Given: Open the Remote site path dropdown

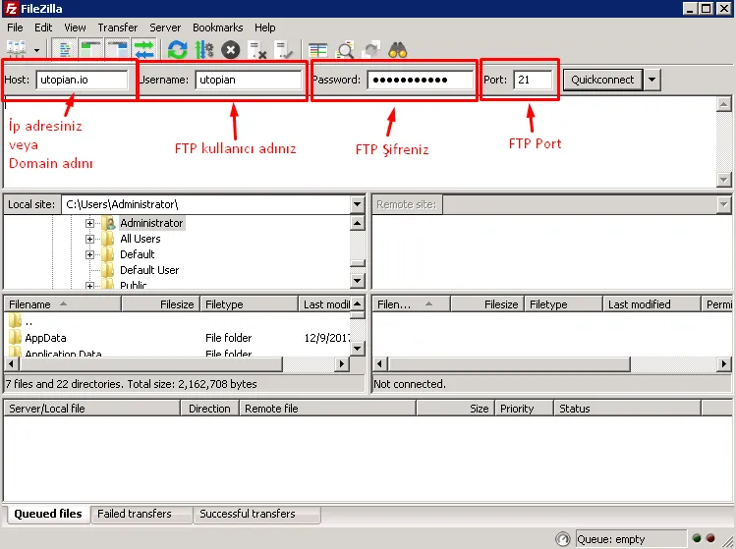Looking at the screenshot, I should coord(723,204).
